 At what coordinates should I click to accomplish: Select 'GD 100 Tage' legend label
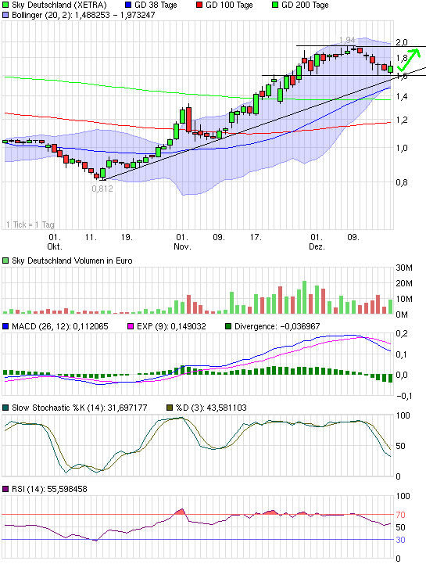(x=229, y=5)
